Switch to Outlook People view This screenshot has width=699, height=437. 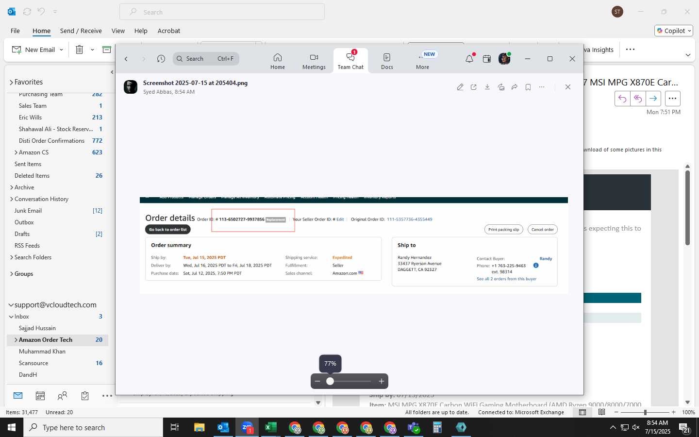tap(62, 396)
